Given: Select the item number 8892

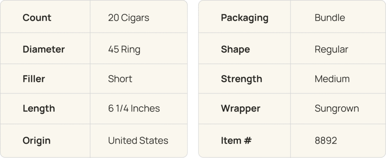Looking at the screenshot, I should pyautogui.click(x=326, y=141).
